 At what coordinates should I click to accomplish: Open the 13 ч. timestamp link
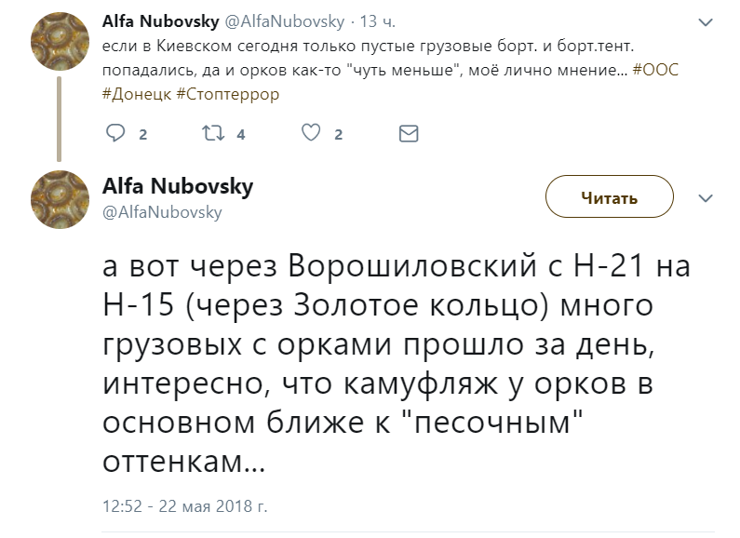coord(378,21)
